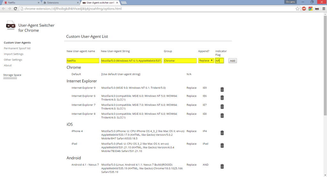
Task: Delete the Internet Explorer 6 entry
Action: tap(222, 98)
